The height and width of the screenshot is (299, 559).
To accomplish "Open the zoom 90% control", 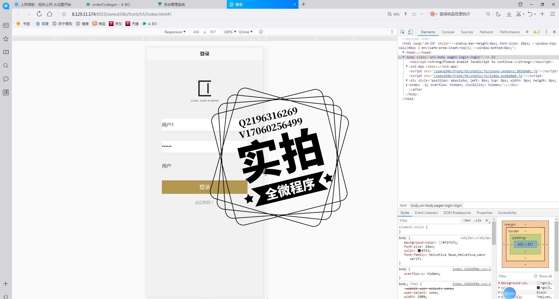I will (393, 14).
